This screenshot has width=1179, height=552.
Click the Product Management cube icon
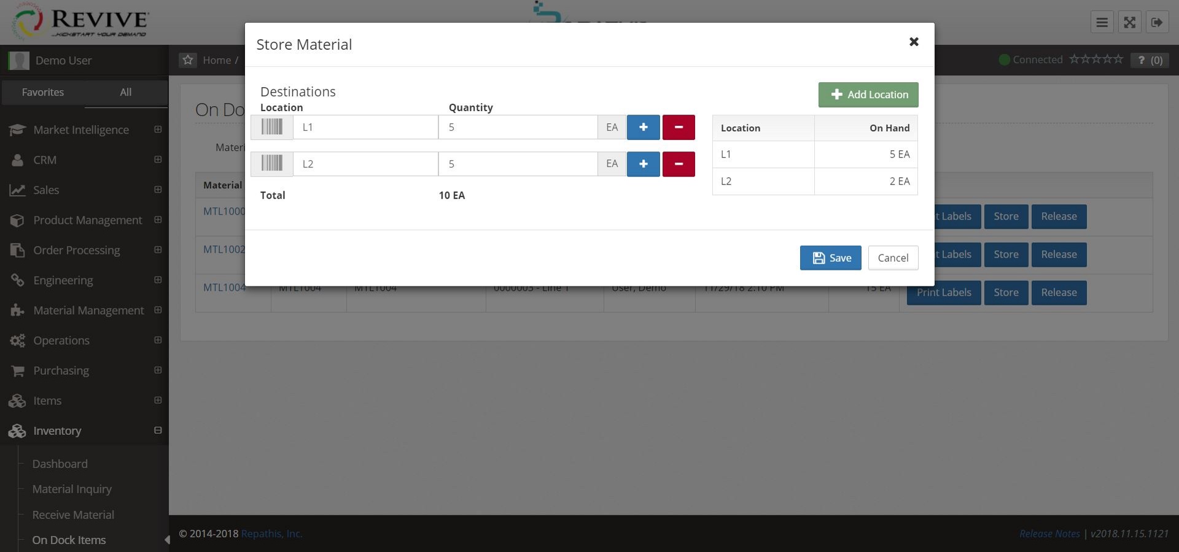coord(17,220)
